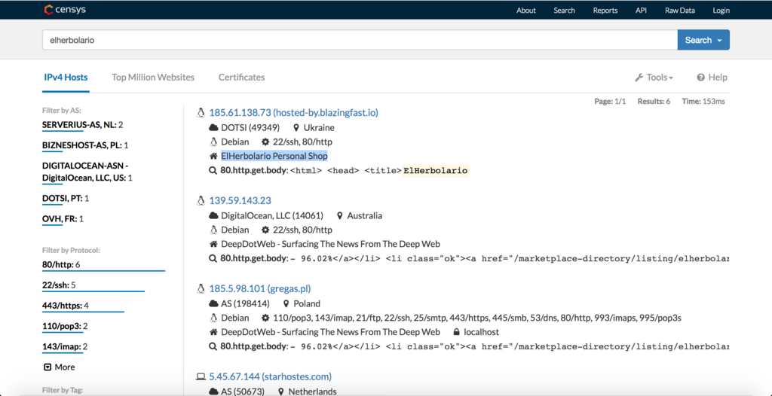Click gear icon in 139.59.143.23 result
The width and height of the screenshot is (772, 396).
[266, 230]
